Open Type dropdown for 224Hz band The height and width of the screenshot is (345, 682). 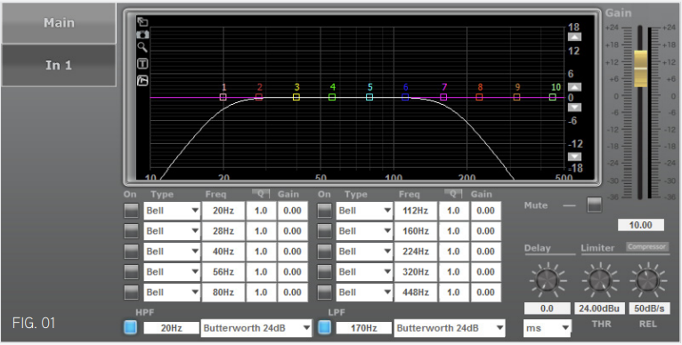point(364,252)
